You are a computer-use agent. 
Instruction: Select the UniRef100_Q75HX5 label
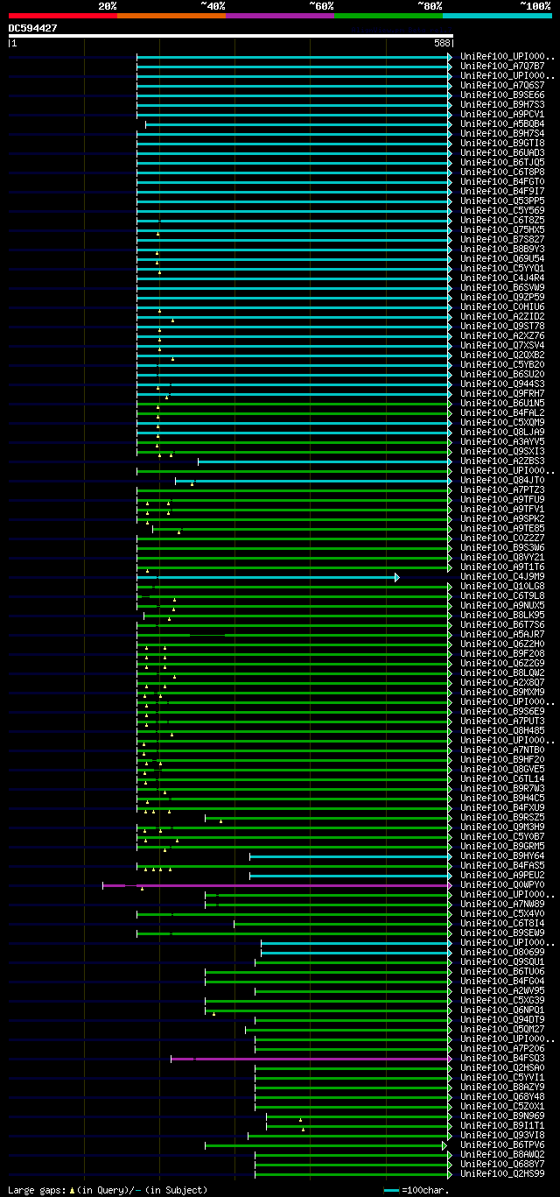[502, 229]
